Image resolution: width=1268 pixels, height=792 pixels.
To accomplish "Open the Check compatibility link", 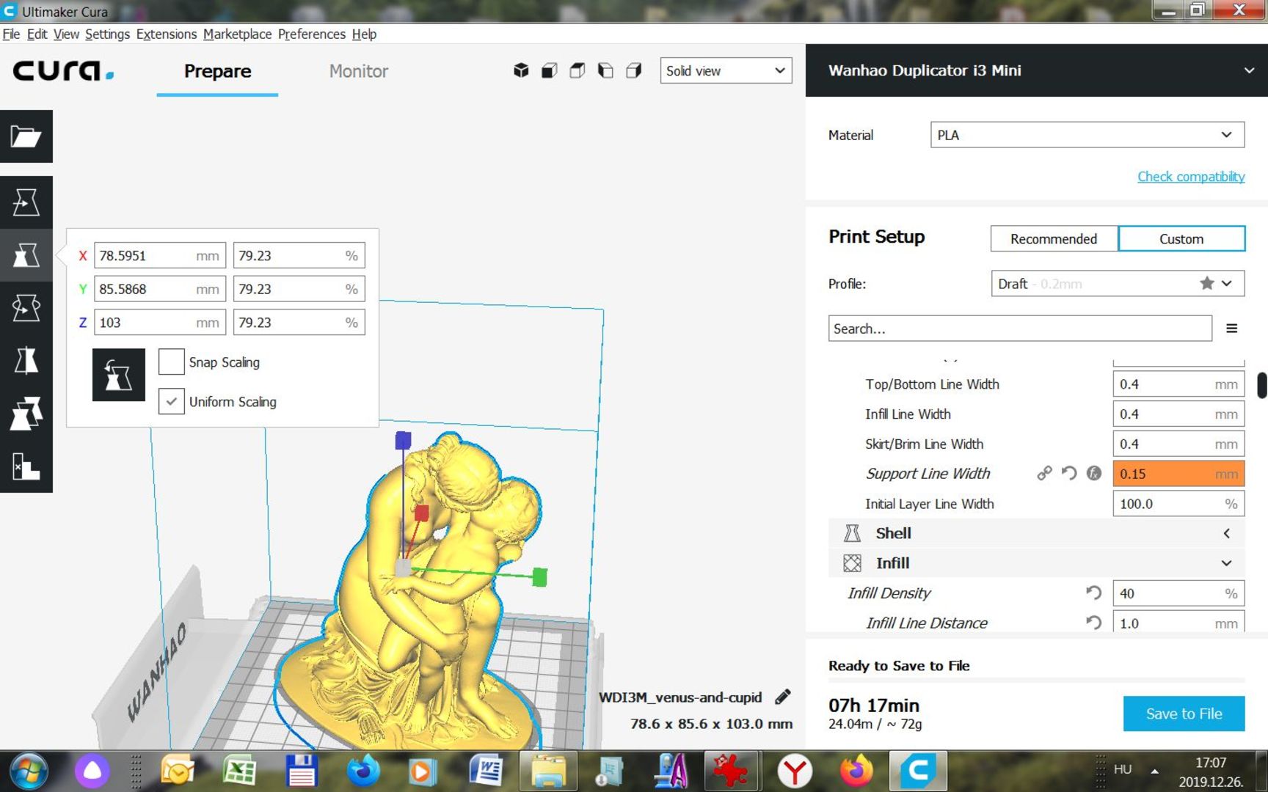I will [1190, 177].
